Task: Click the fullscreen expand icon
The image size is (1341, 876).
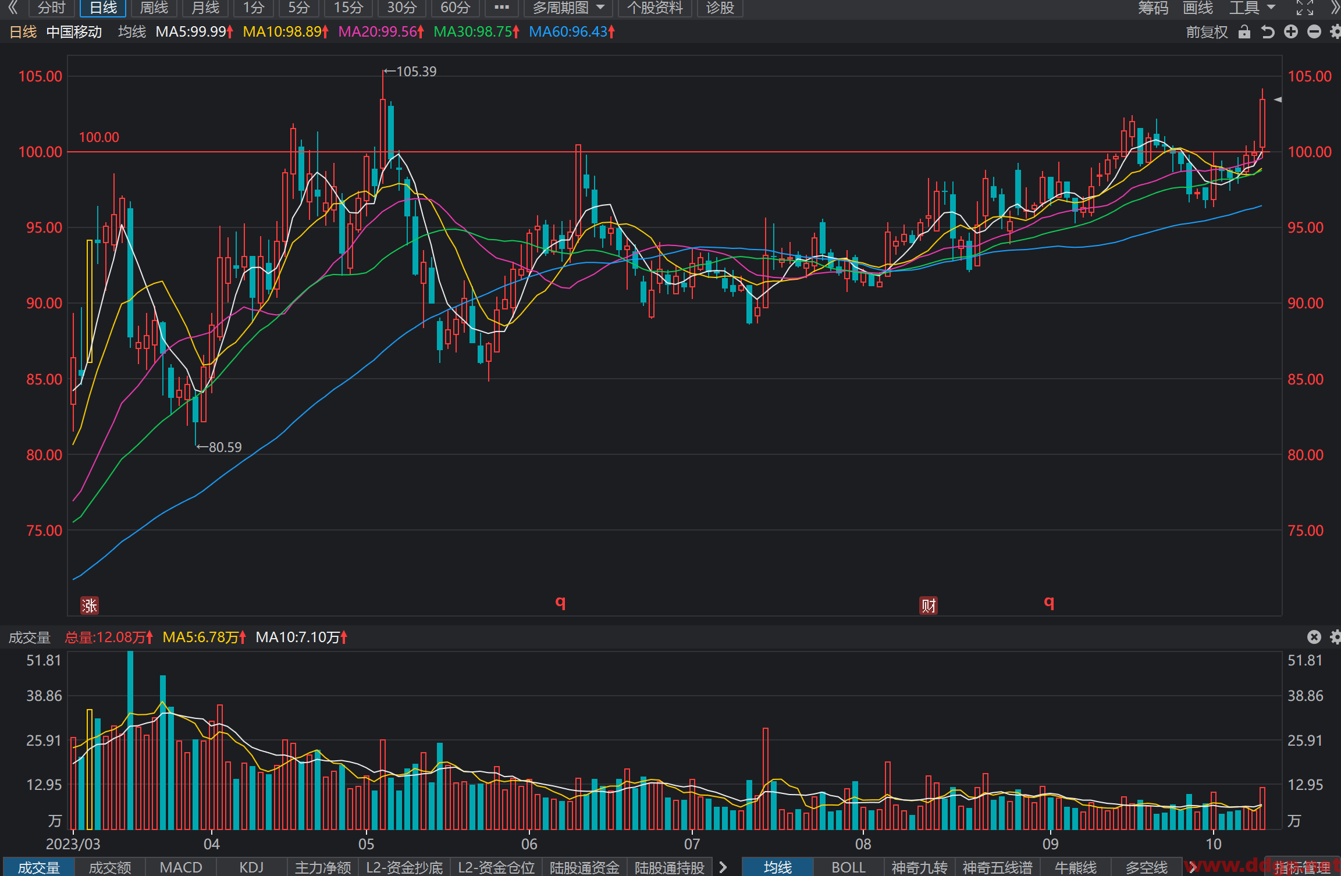Action: (x=1305, y=8)
